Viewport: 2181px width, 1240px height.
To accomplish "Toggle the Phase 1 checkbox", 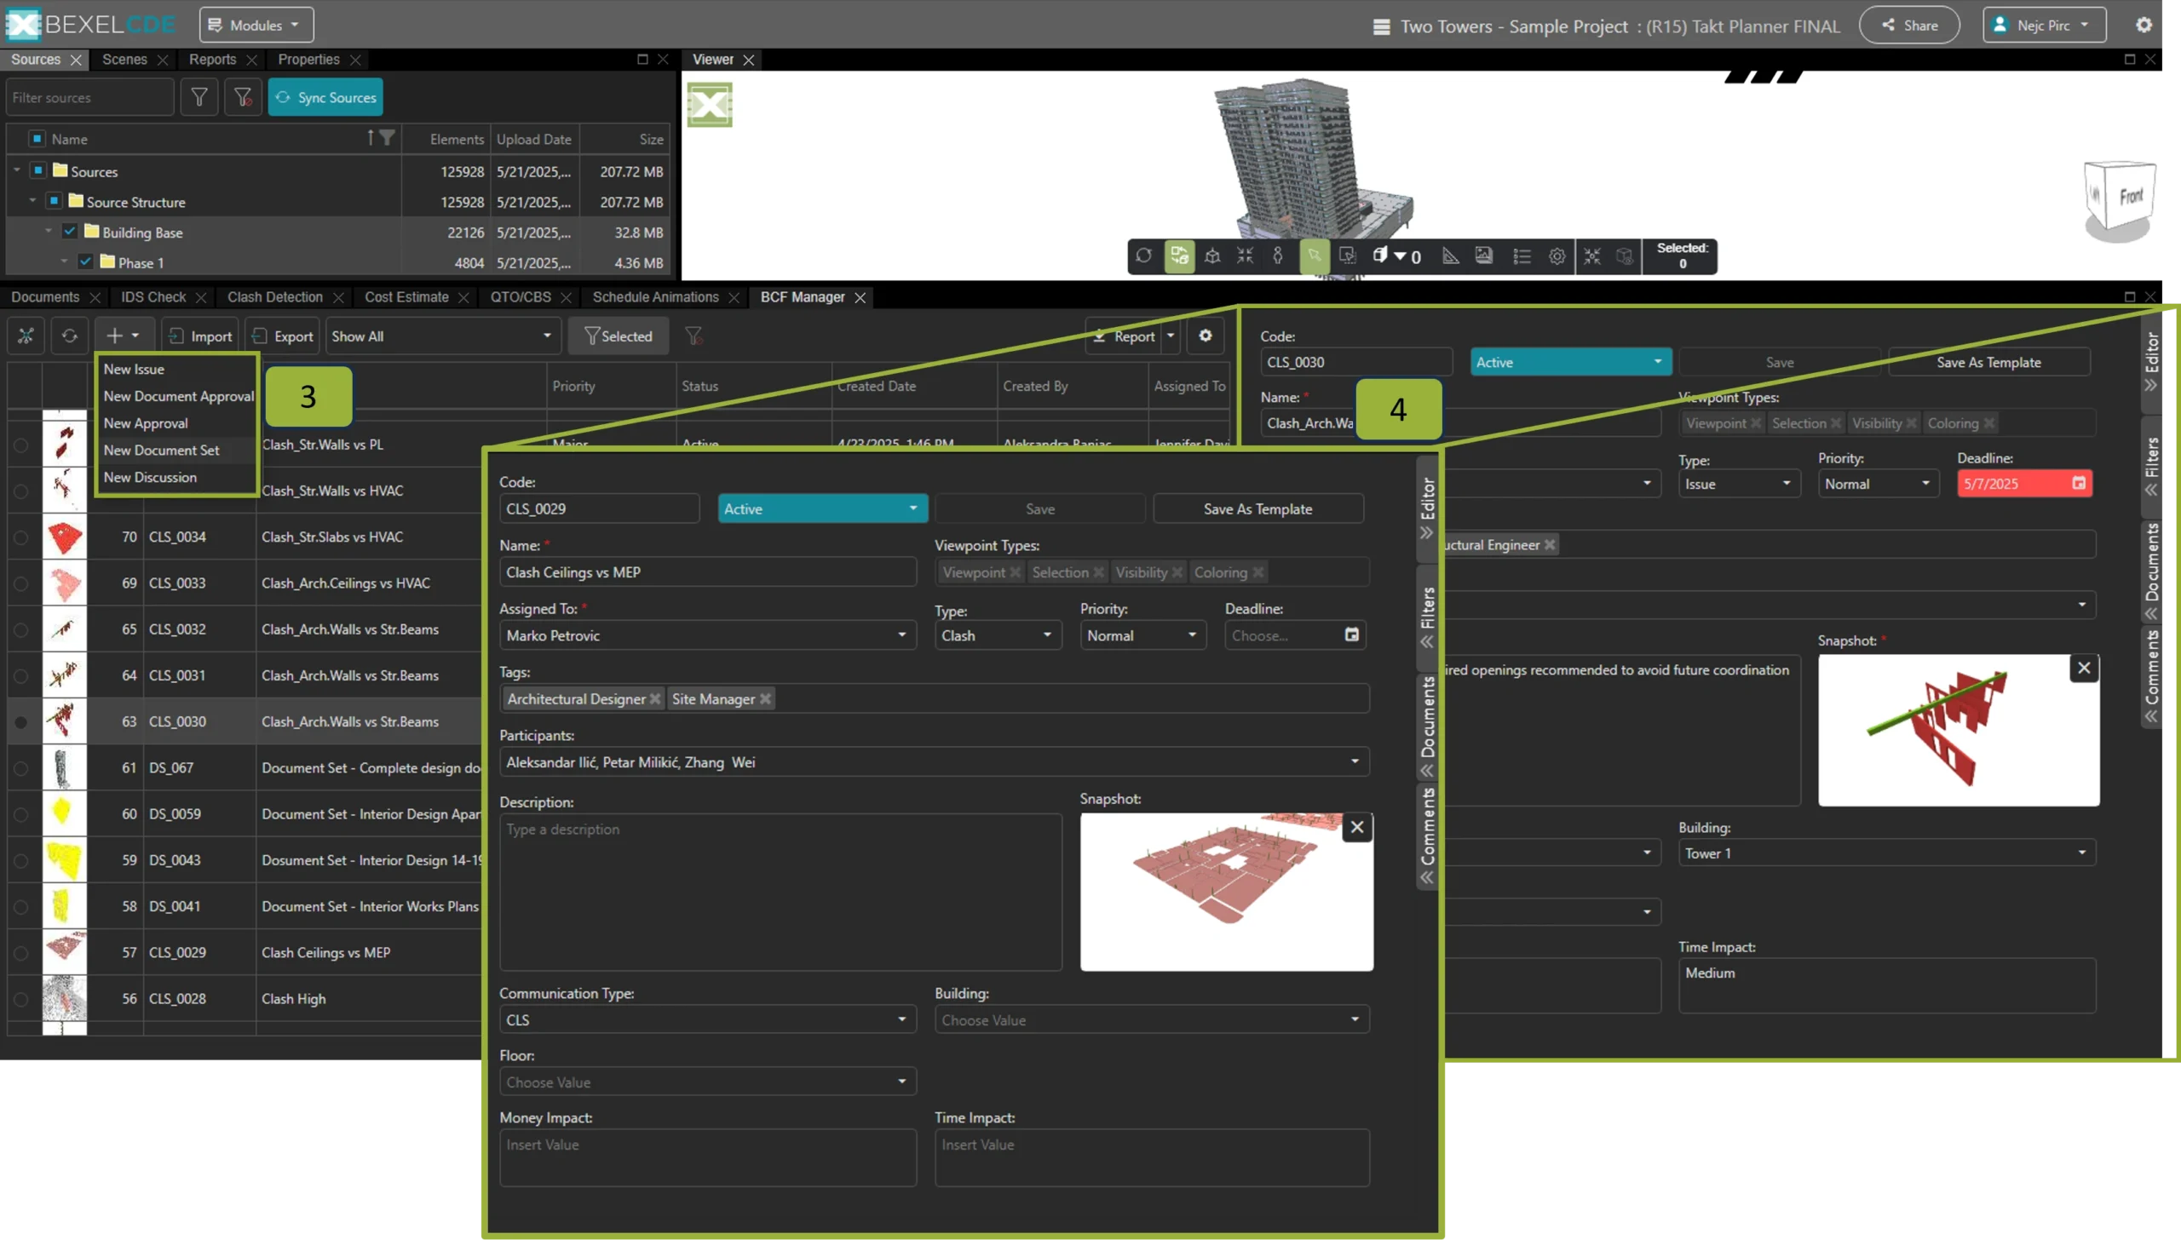I will click(x=85, y=262).
